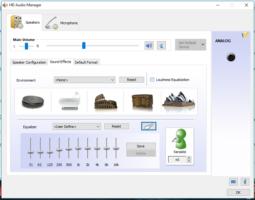This screenshot has width=255, height=200.
Task: Expand the Set Default Device arrow
Action: coord(203,45)
